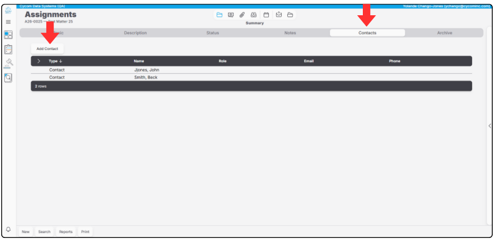
Task: Click the Print button
Action: click(x=85, y=232)
